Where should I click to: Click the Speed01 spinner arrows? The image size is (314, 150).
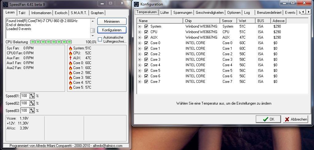pos(32,96)
